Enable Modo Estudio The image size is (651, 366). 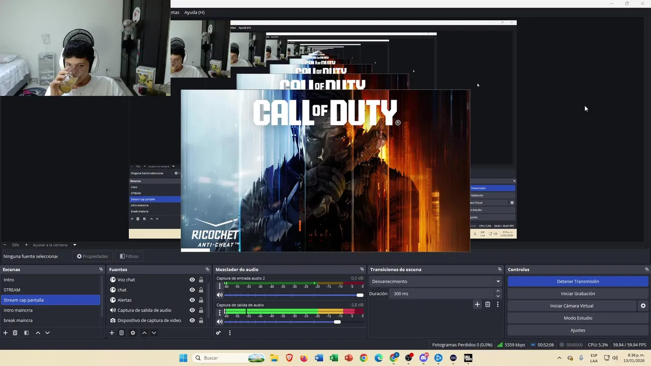[x=578, y=318]
